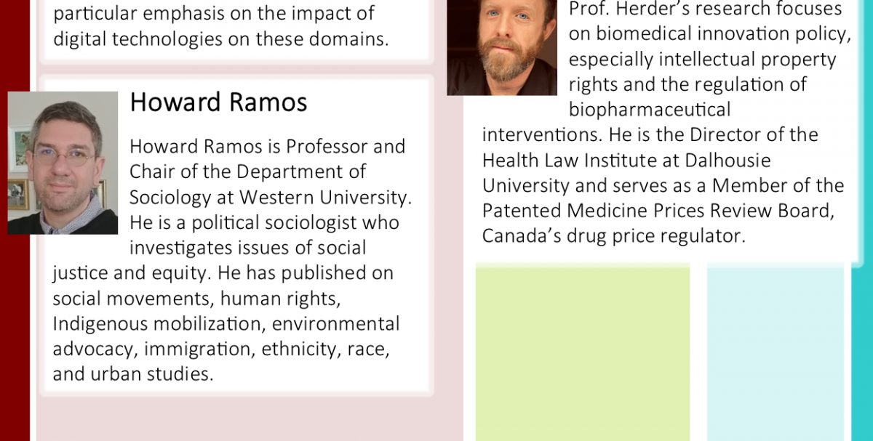Click the teal strip on right edge
This screenshot has height=441, width=873.
coord(862,220)
